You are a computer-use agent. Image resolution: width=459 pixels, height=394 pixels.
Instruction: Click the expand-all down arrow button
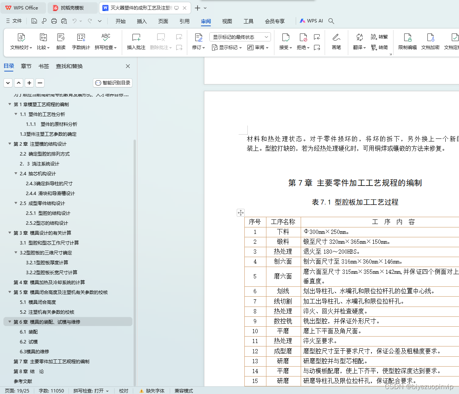(8, 83)
